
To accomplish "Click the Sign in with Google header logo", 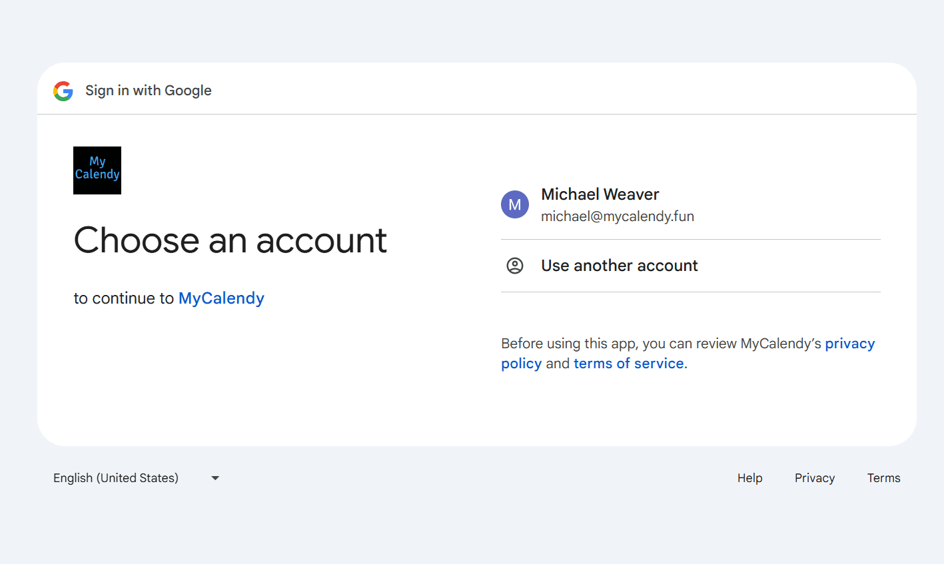I will [x=63, y=91].
